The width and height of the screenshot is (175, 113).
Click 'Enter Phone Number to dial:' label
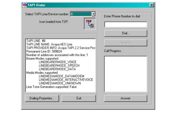pos(122,16)
